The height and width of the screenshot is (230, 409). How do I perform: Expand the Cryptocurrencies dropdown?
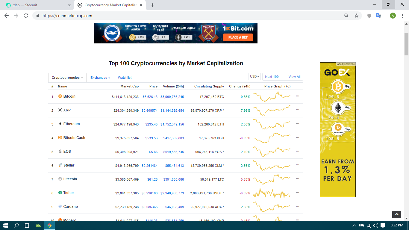pos(67,78)
